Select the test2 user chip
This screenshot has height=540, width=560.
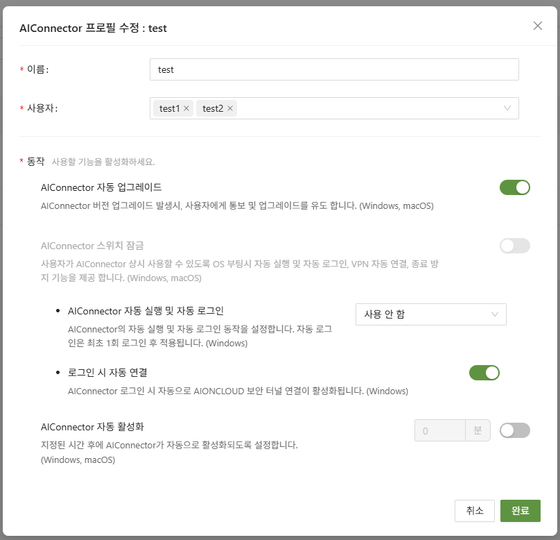coord(213,108)
